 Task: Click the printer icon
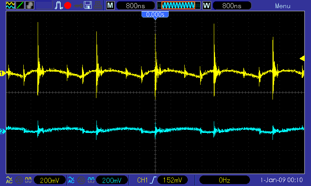pyautogui.click(x=98, y=5)
